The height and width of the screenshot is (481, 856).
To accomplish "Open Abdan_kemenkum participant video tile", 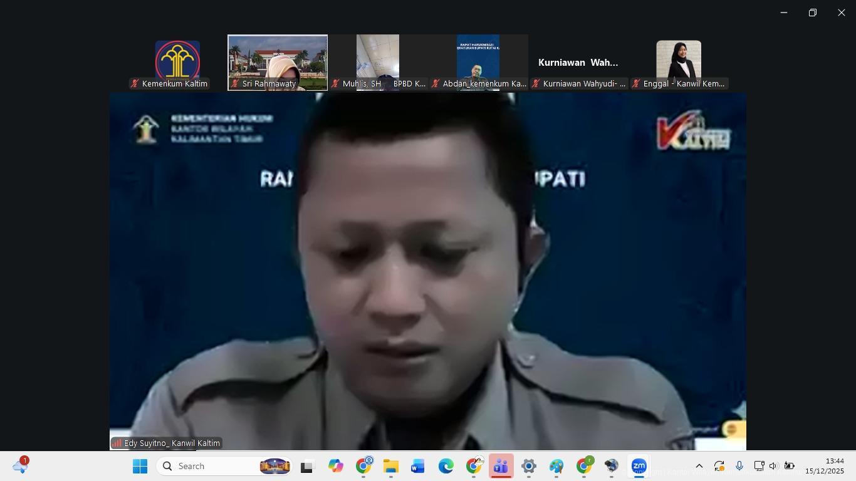I will [478, 63].
